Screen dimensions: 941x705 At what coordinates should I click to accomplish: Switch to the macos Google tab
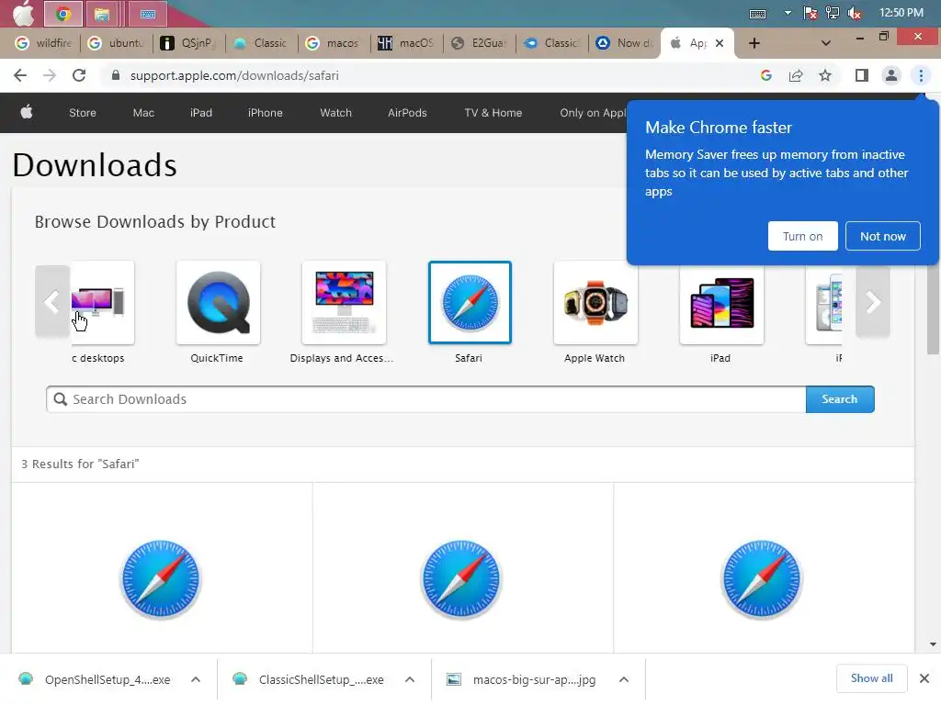coord(334,43)
